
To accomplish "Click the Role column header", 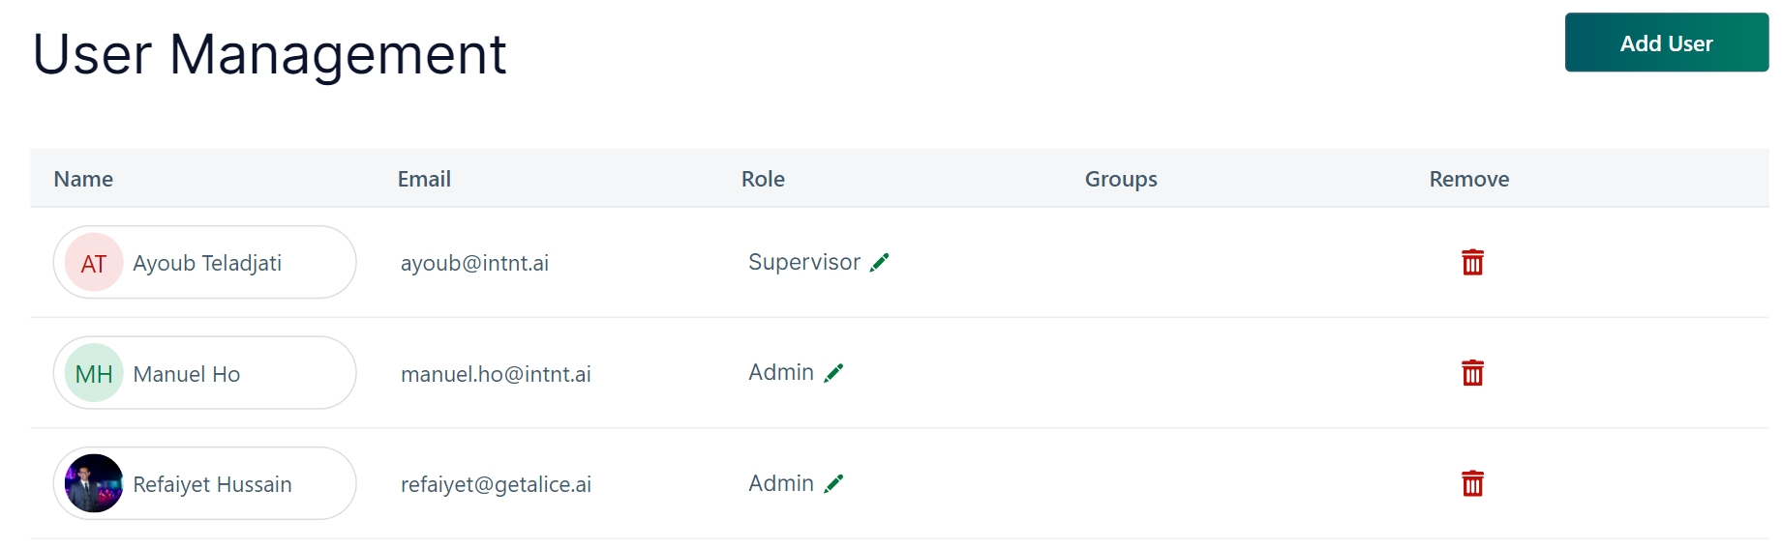I will click(x=763, y=179).
